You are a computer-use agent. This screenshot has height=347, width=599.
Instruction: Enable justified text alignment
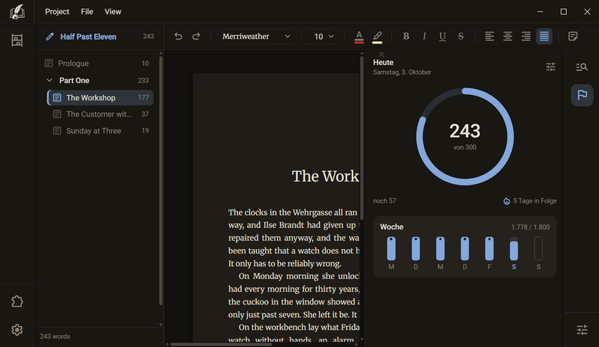coord(544,36)
